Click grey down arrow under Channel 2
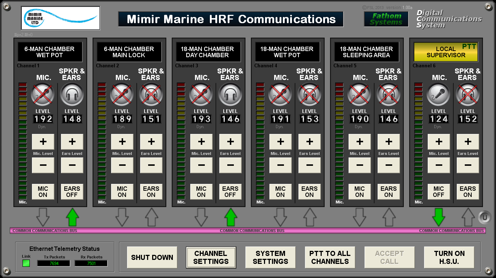The width and height of the screenshot is (496, 278). coord(122,217)
